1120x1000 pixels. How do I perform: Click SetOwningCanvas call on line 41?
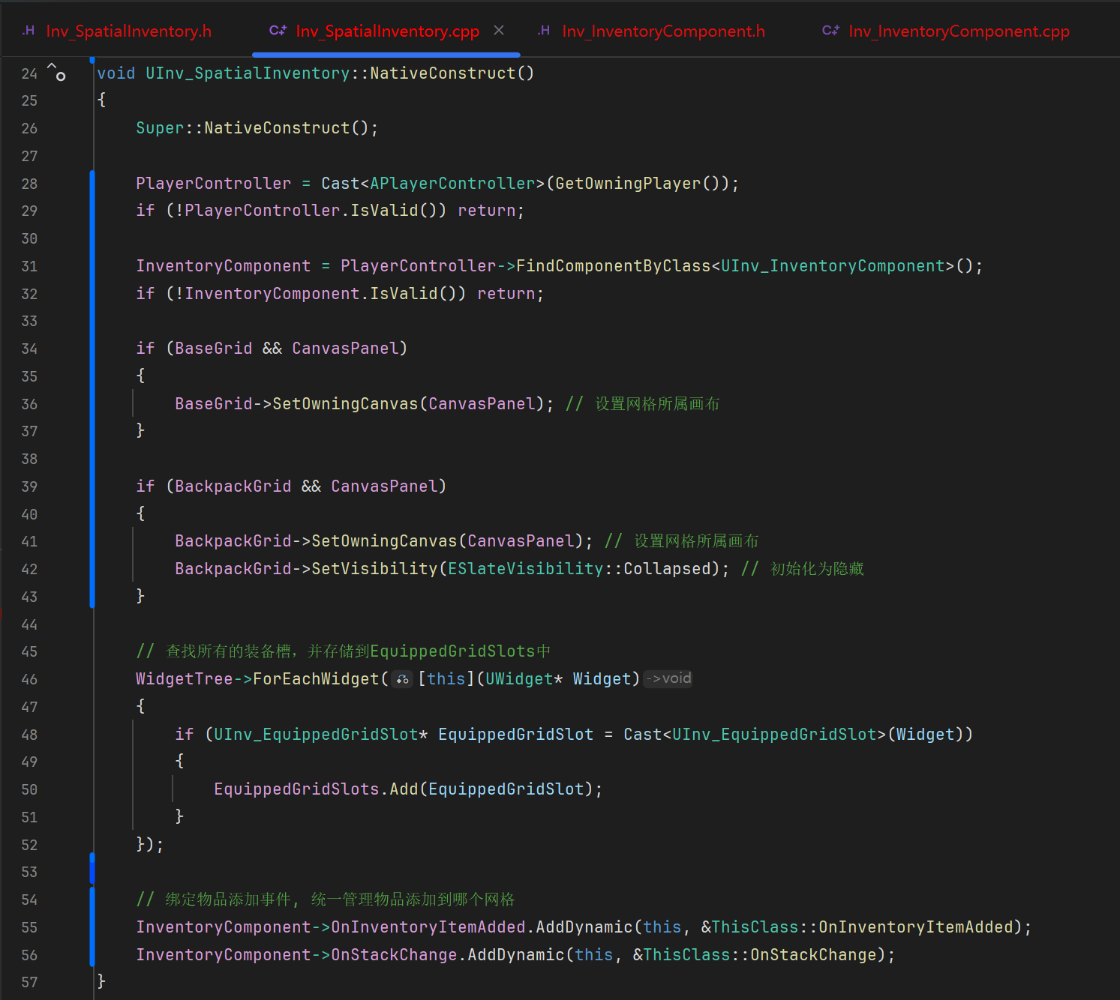(384, 541)
